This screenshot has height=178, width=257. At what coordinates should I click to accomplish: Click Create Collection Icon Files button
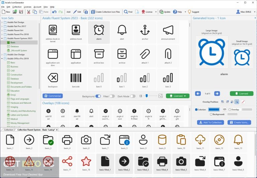pyautogui.click(x=106, y=12)
